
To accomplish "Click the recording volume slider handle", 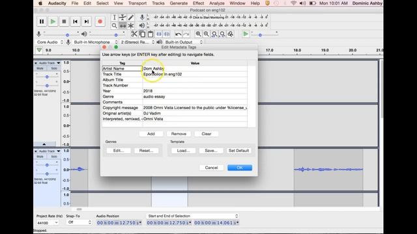I will (67, 35).
